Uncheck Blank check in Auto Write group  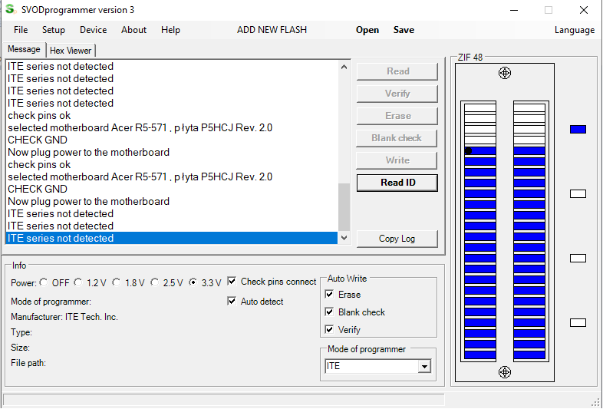pyautogui.click(x=329, y=312)
